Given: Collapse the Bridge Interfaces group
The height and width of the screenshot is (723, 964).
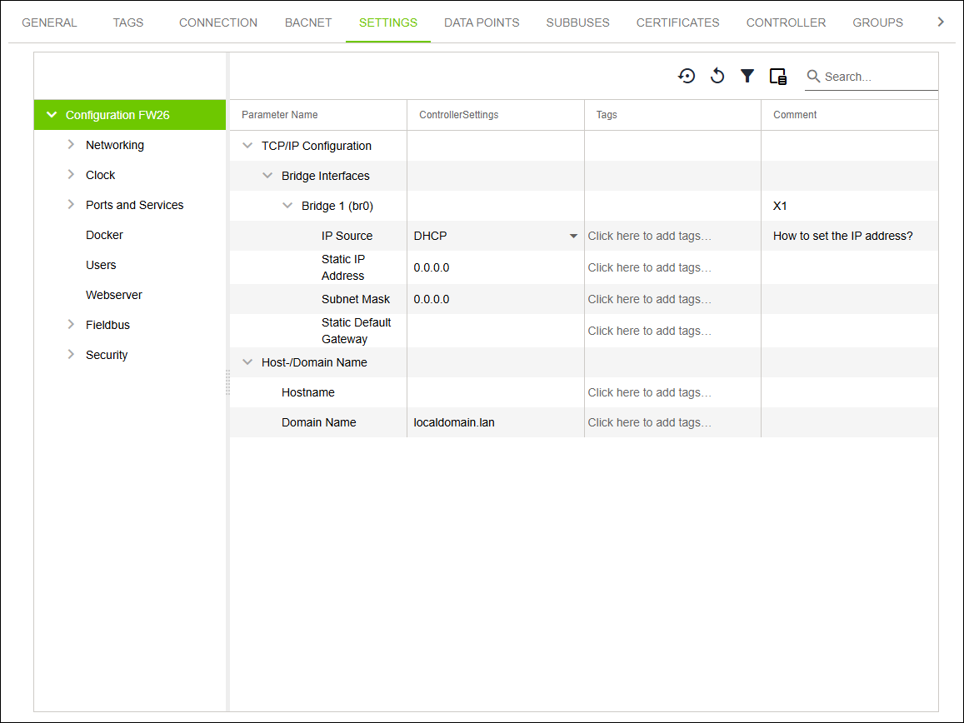Looking at the screenshot, I should [267, 176].
